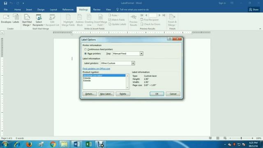This screenshot has height=148, width=263.
Task: Click the record number field
Action: 153,15
